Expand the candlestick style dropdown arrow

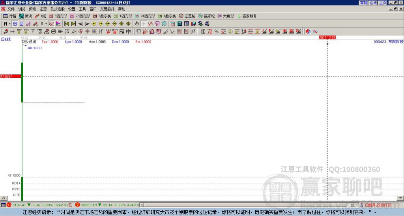coord(46,24)
